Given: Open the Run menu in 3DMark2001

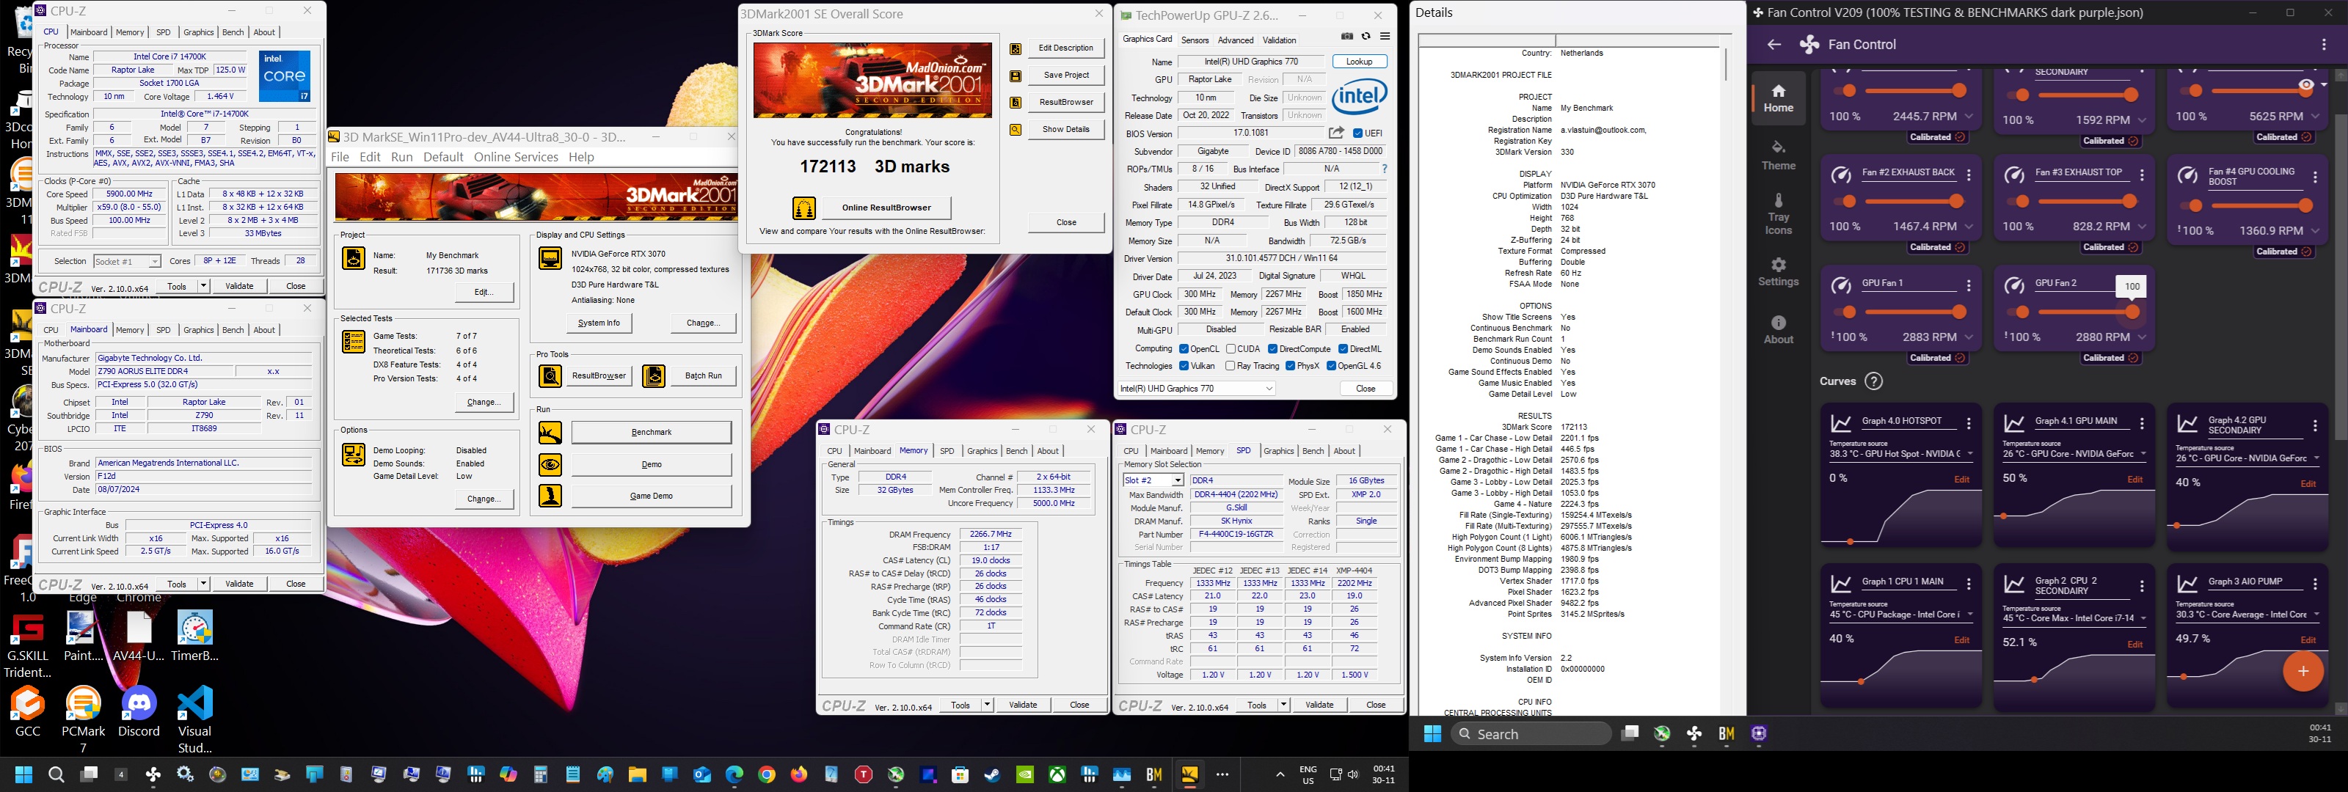Looking at the screenshot, I should tap(401, 157).
